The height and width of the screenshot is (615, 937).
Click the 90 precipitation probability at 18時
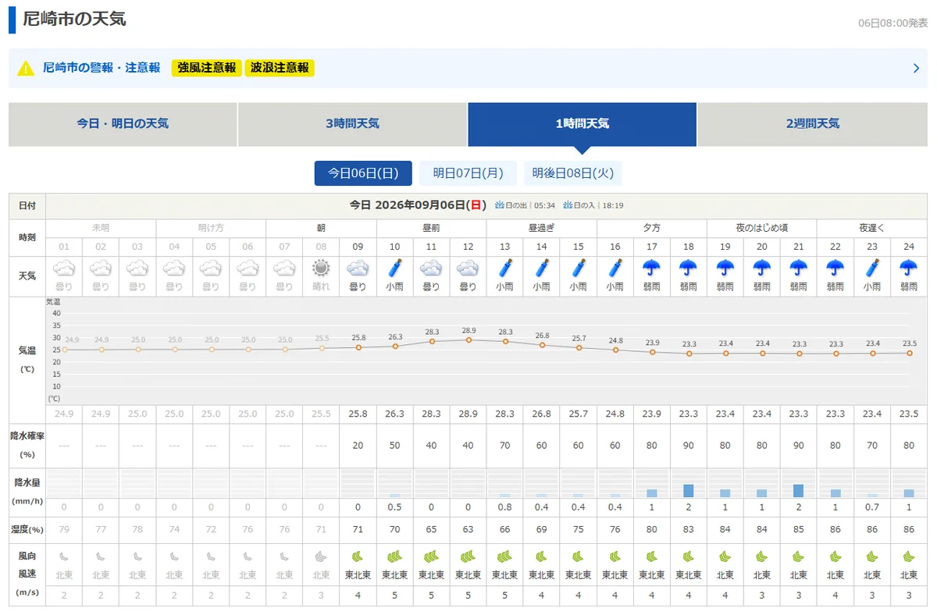689,446
